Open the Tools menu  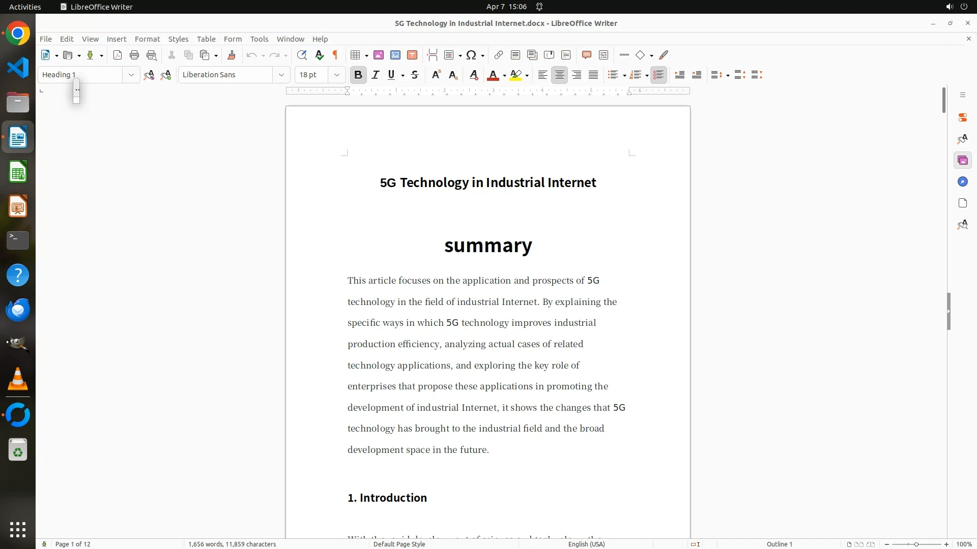259,39
